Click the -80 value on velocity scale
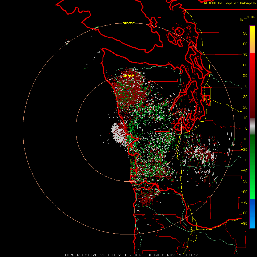The image size is (257, 257). point(244,213)
